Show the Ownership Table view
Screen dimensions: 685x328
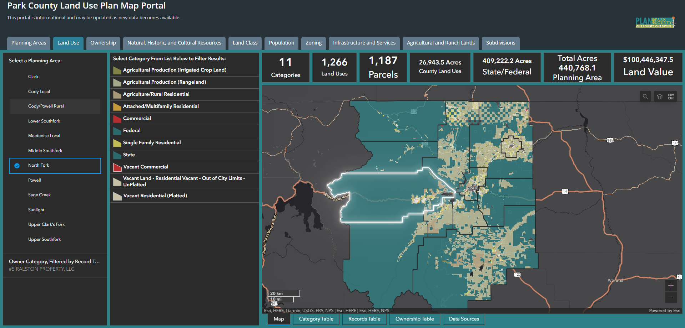(x=415, y=319)
